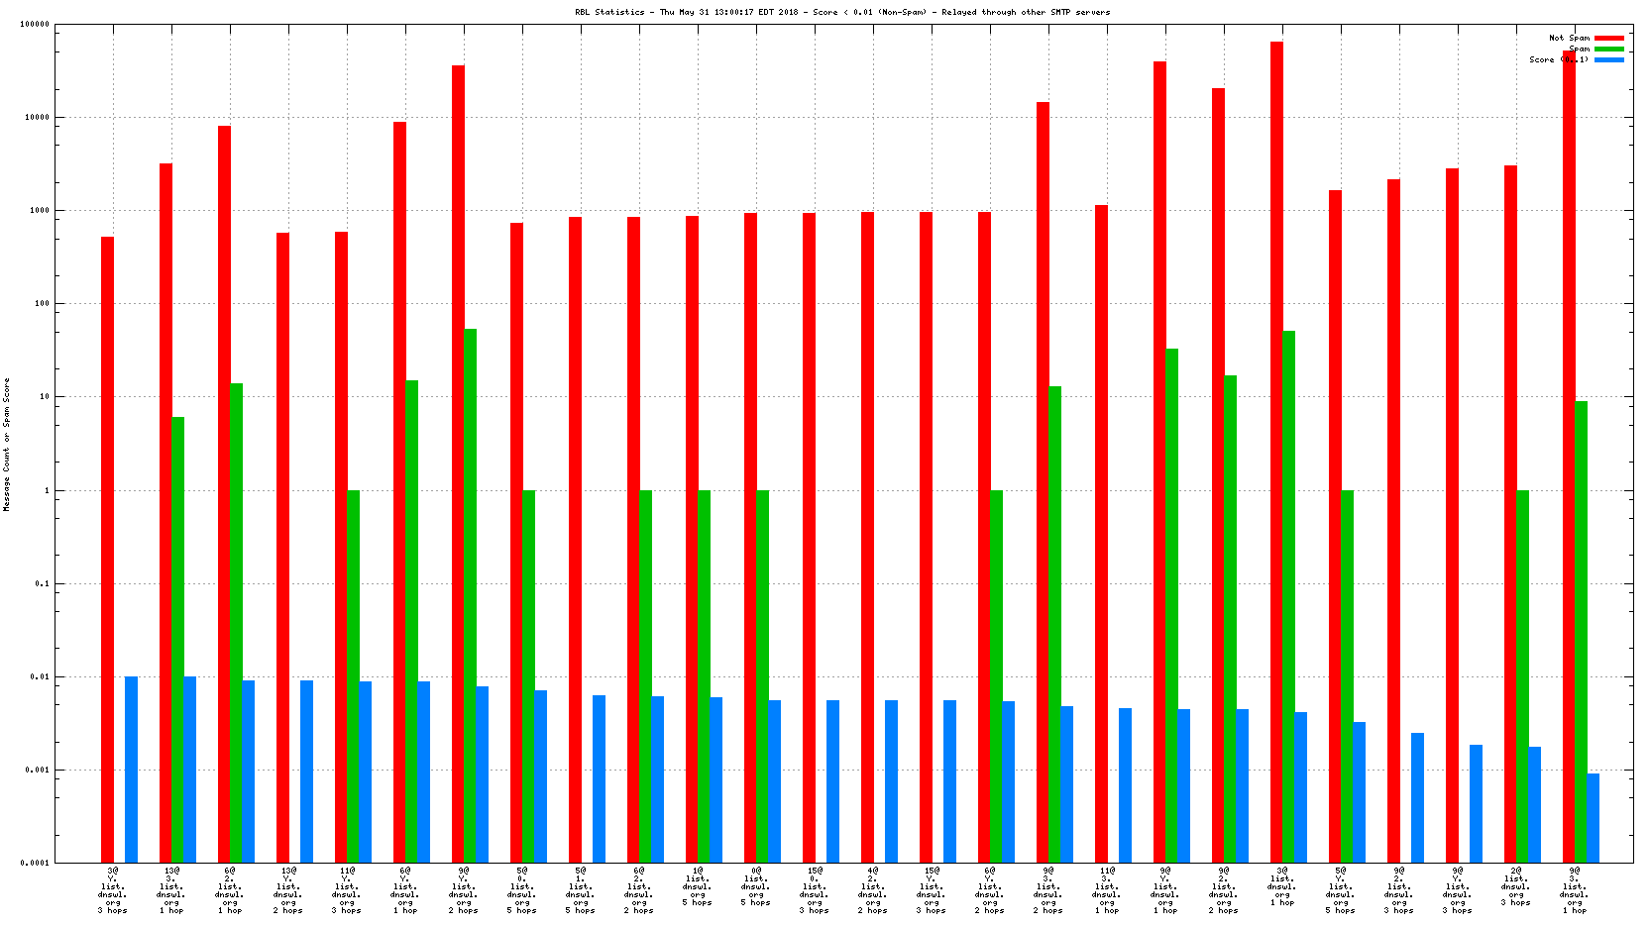The image size is (1649, 927).
Task: Click the '11@ 3. list.dnswl.org 1 hop' axis label
Action: click(1106, 890)
